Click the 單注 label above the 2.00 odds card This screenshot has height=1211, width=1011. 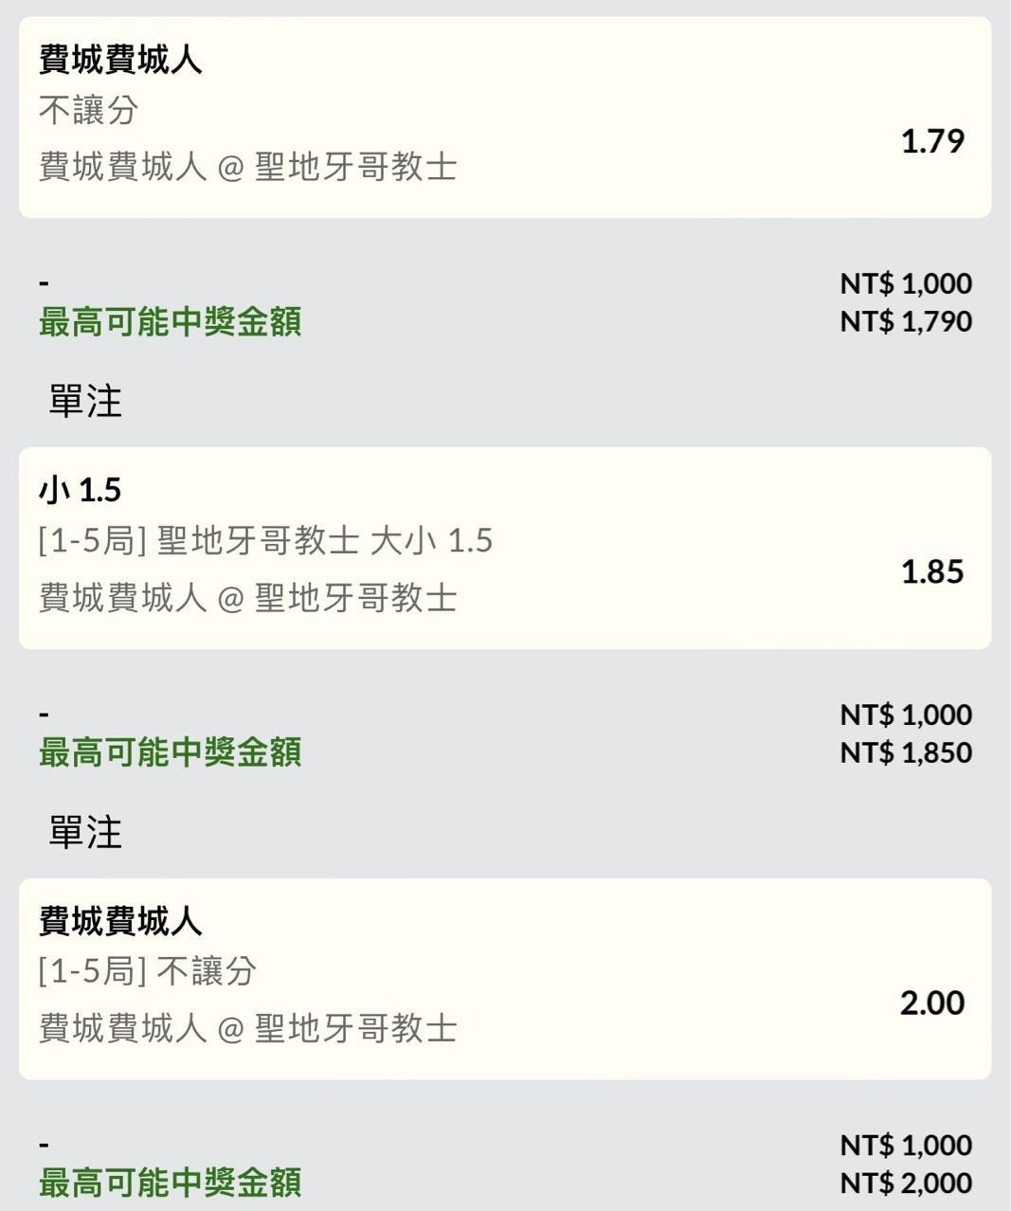click(85, 832)
